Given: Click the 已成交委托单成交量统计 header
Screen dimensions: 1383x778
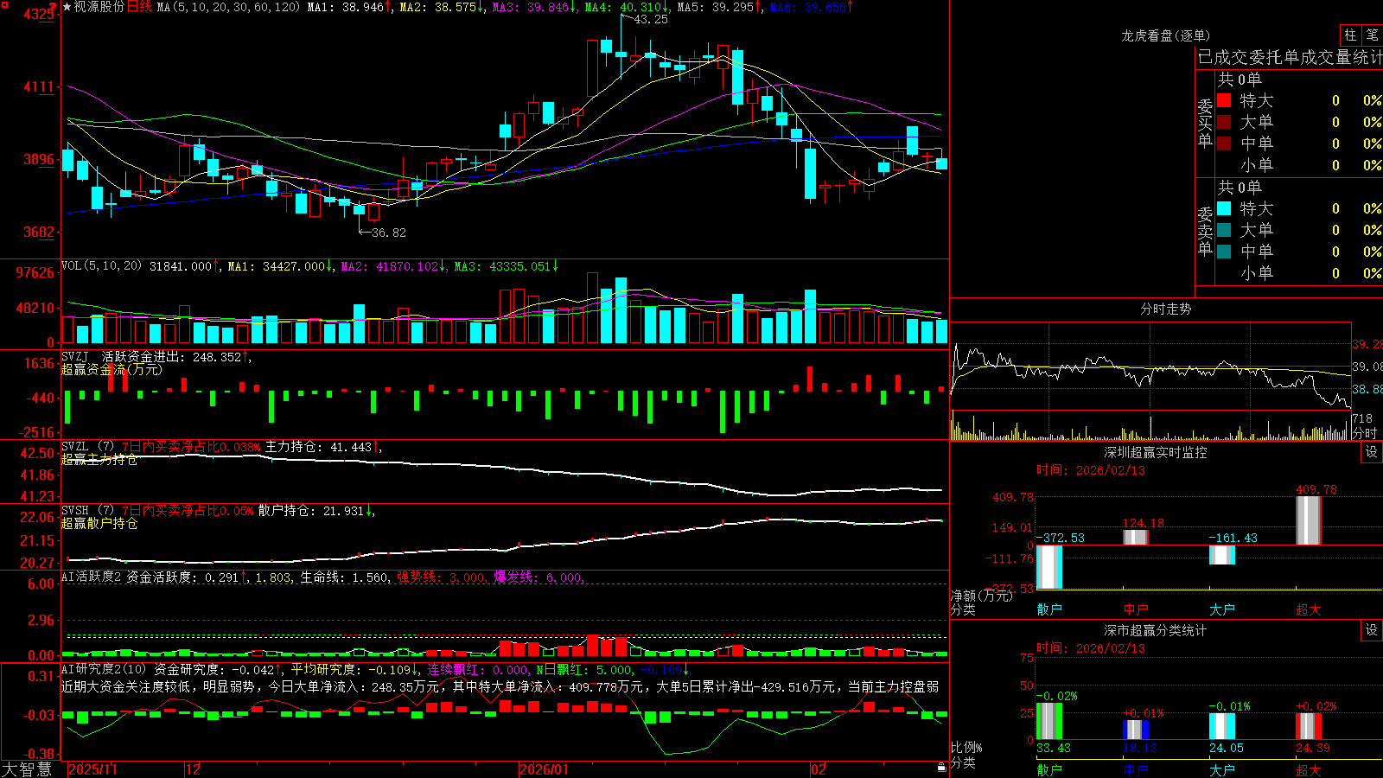Looking at the screenshot, I should (x=1290, y=57).
